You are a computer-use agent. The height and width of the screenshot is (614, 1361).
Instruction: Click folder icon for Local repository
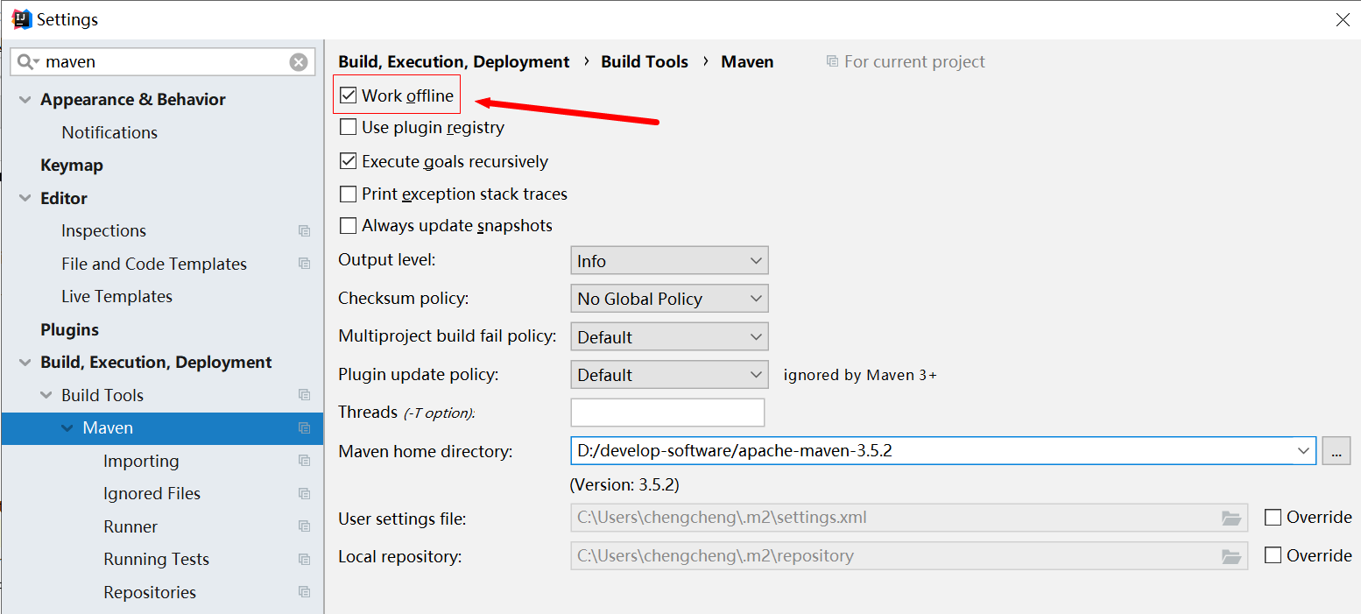click(1231, 556)
